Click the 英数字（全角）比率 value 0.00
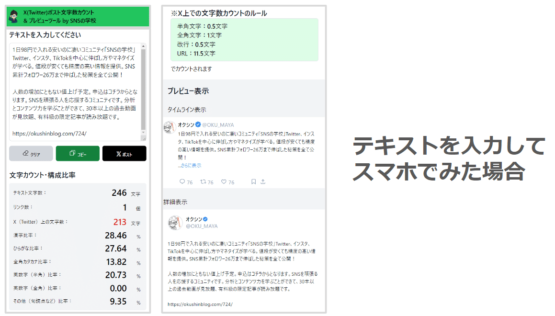The height and width of the screenshot is (316, 555). pos(118,288)
